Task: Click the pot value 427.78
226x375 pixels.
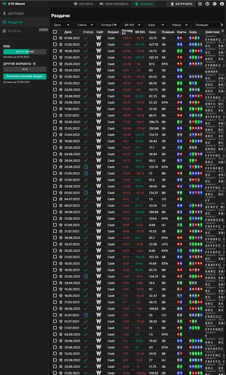Action: [153, 44]
